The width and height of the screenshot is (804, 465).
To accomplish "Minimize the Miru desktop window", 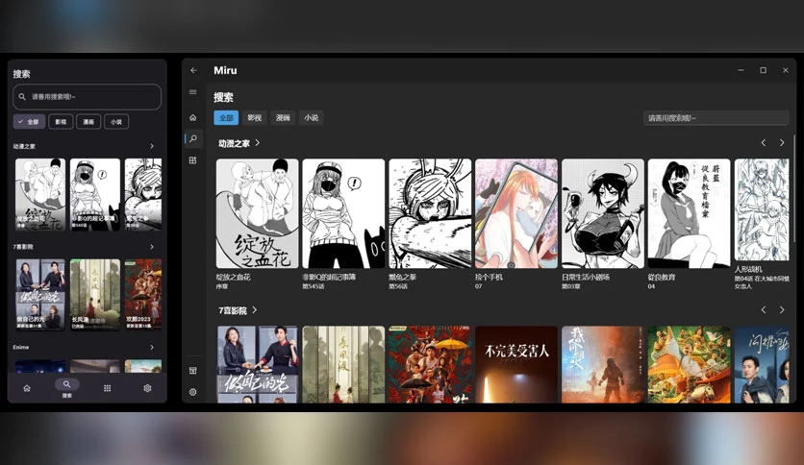I will click(741, 70).
